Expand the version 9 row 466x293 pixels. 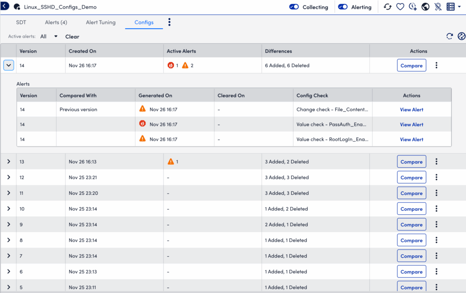click(x=9, y=224)
